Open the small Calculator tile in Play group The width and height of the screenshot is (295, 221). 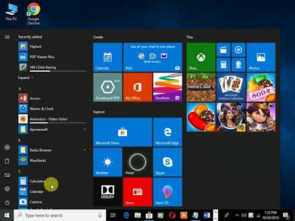pos(223,64)
